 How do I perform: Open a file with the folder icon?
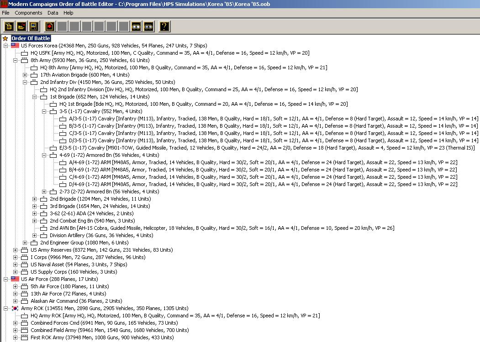(x=21, y=26)
